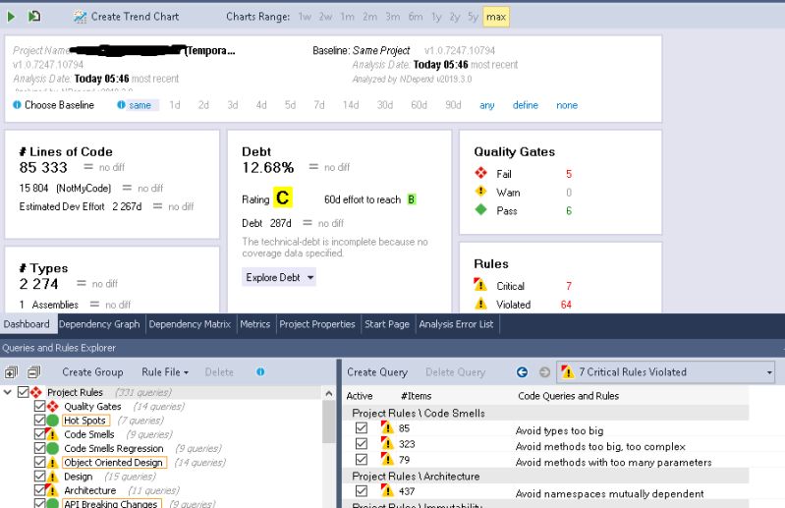Click the Create Group button

92,371
